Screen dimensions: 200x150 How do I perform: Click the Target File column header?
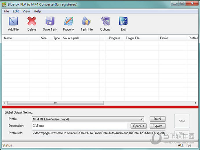tap(141, 38)
